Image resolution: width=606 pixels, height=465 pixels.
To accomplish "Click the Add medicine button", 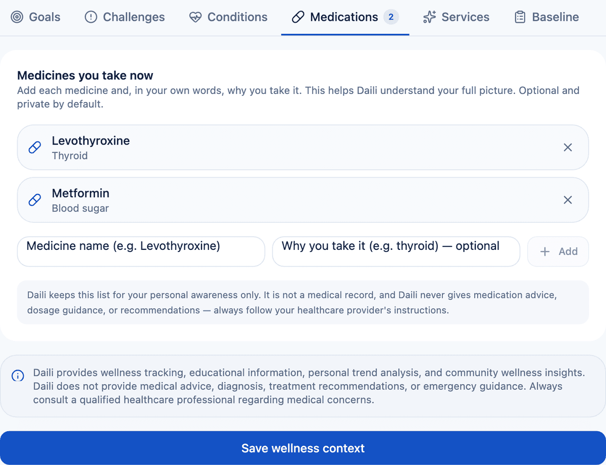I will click(558, 251).
